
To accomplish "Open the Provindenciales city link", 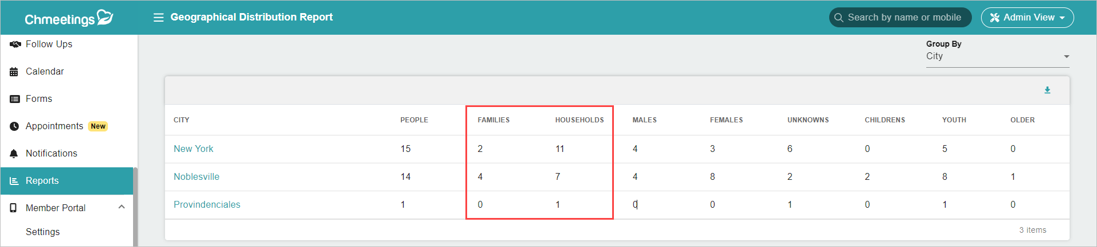I will coord(207,205).
